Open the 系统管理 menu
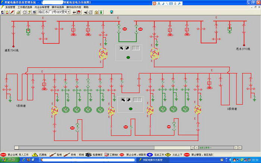The height and width of the screenshot is (163, 261). tap(10, 7)
